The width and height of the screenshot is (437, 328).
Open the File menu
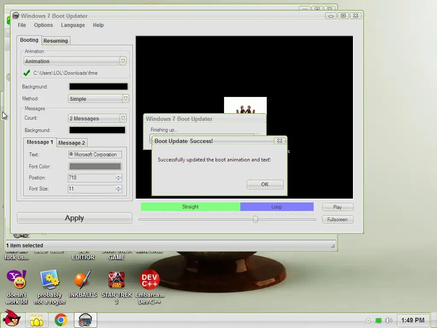click(22, 25)
